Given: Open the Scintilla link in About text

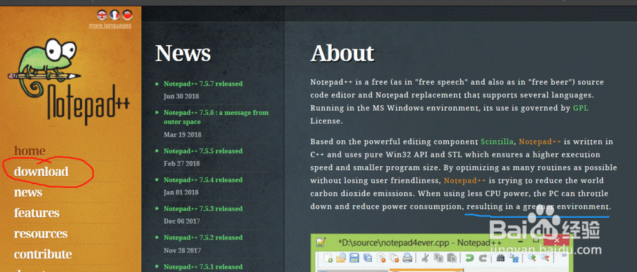Looking at the screenshot, I should click(497, 141).
